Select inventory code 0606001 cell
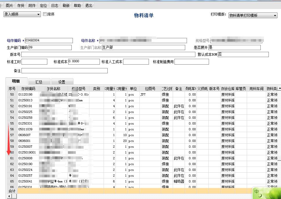 pos(28,141)
